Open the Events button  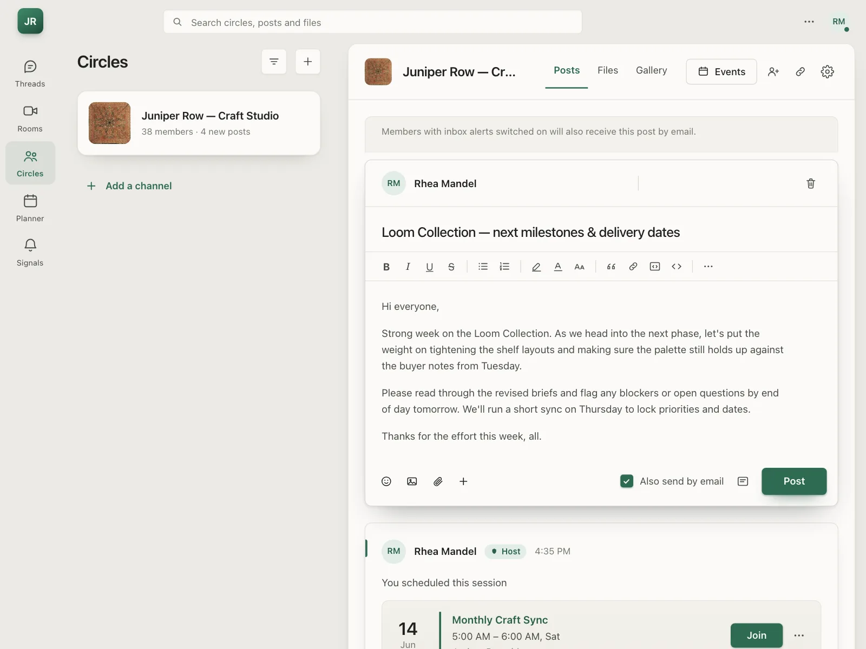721,71
